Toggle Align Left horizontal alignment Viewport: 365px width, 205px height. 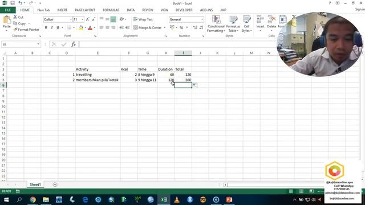tap(102, 28)
